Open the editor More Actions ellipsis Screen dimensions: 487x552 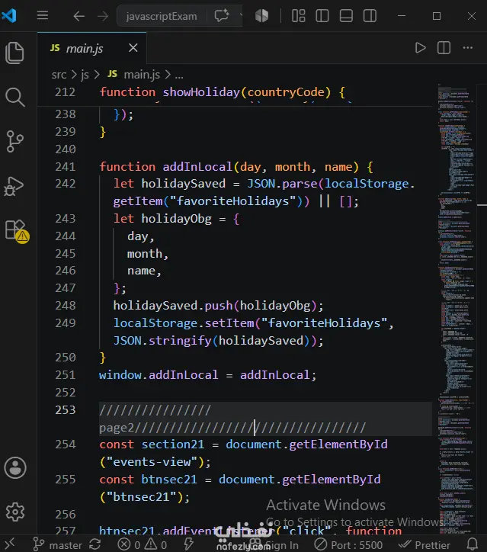point(468,48)
